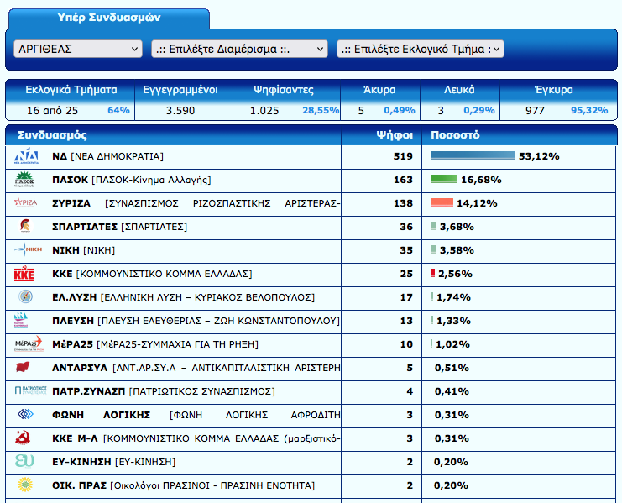Select the Υπέρ Συνδυασμών tab
This screenshot has width=622, height=503.
click(x=109, y=18)
